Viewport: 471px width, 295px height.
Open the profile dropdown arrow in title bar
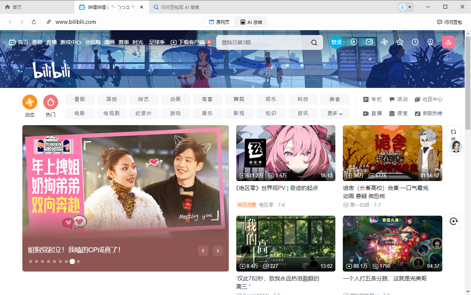[410, 7]
